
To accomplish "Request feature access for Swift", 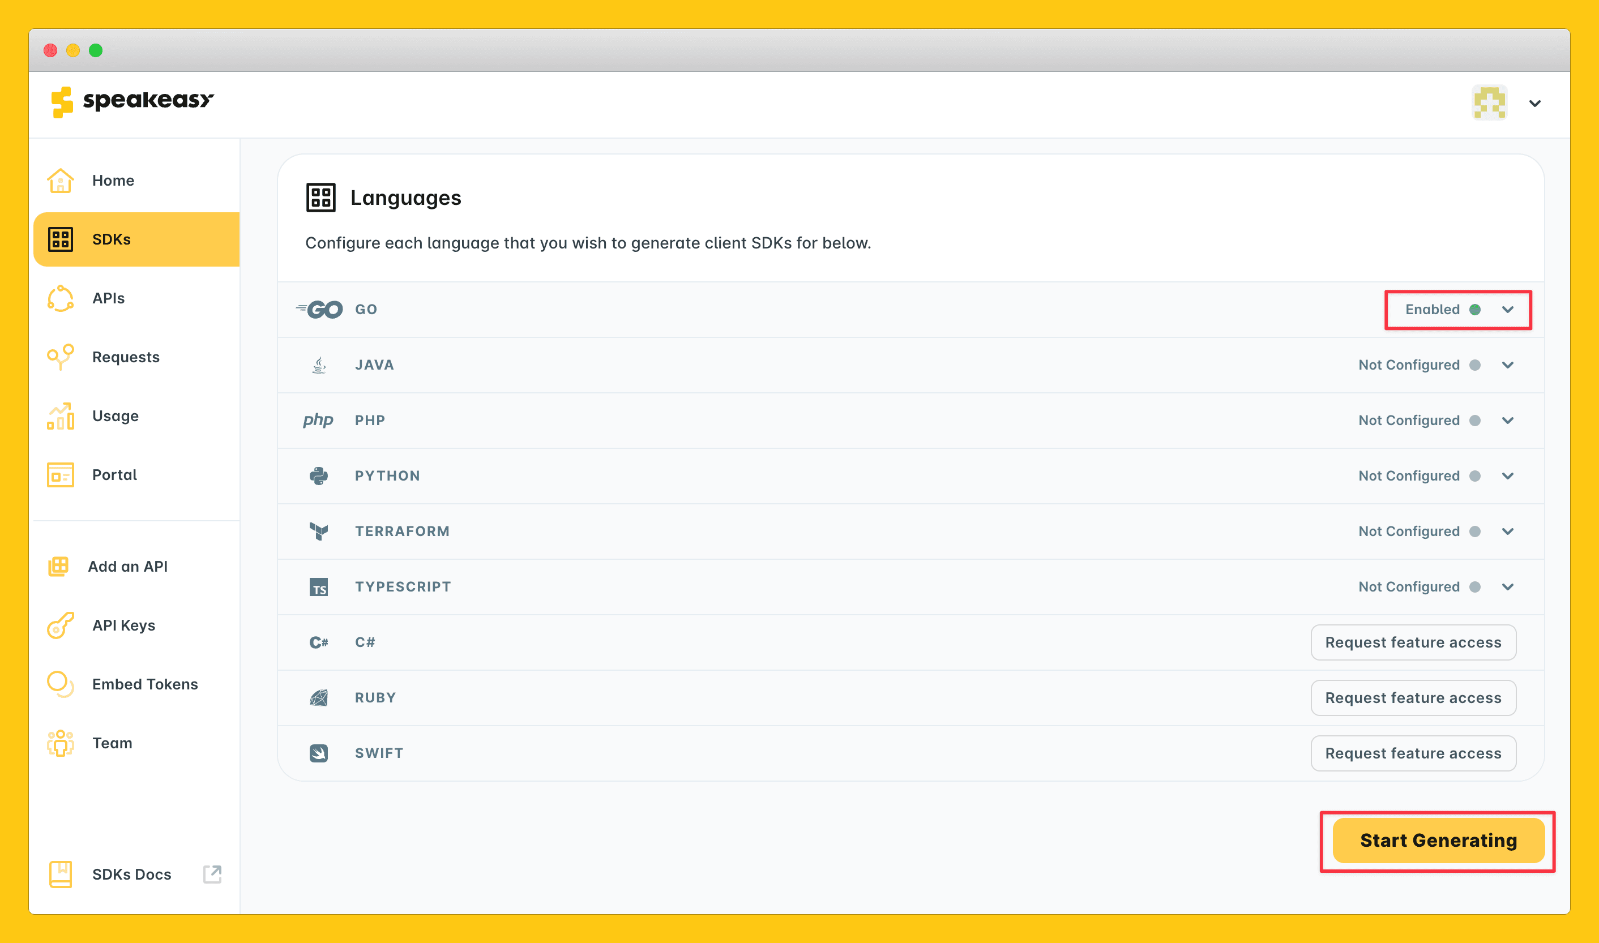I will tap(1413, 753).
